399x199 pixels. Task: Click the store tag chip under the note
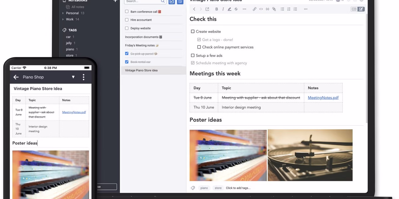point(218,188)
